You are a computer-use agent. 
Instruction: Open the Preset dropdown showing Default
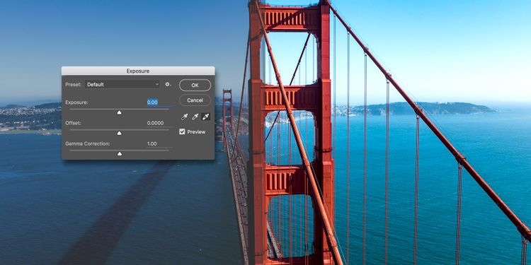click(x=122, y=85)
